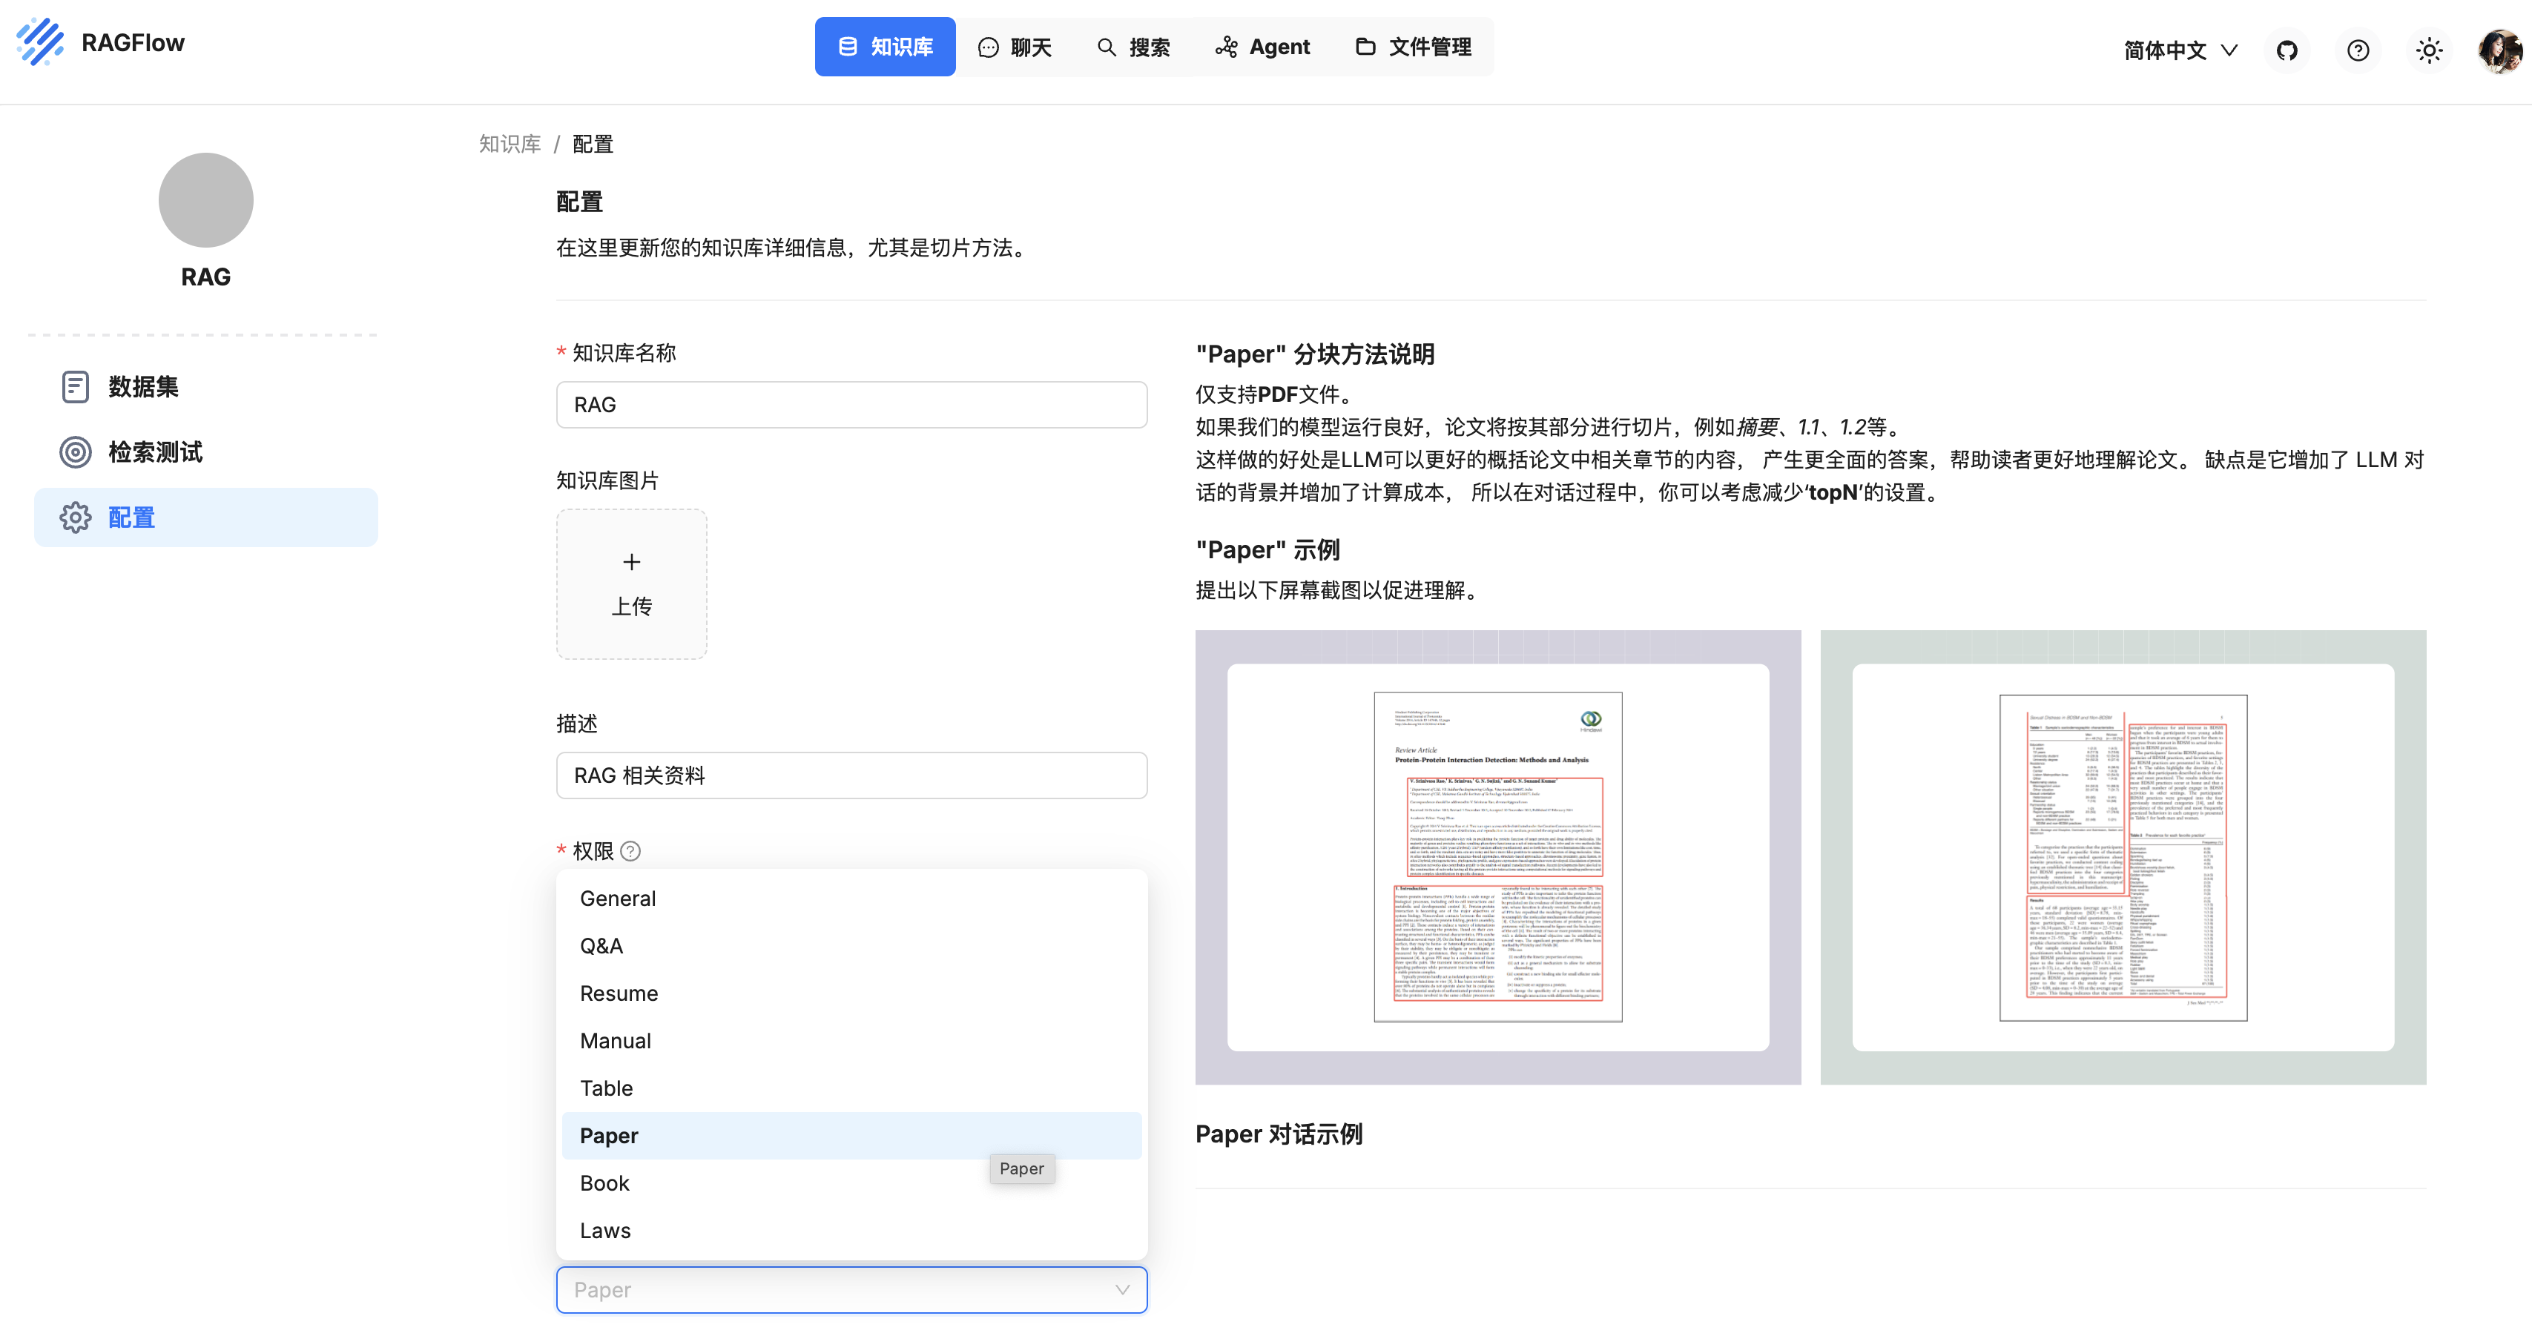Open 数据集 in the sidebar

(142, 387)
